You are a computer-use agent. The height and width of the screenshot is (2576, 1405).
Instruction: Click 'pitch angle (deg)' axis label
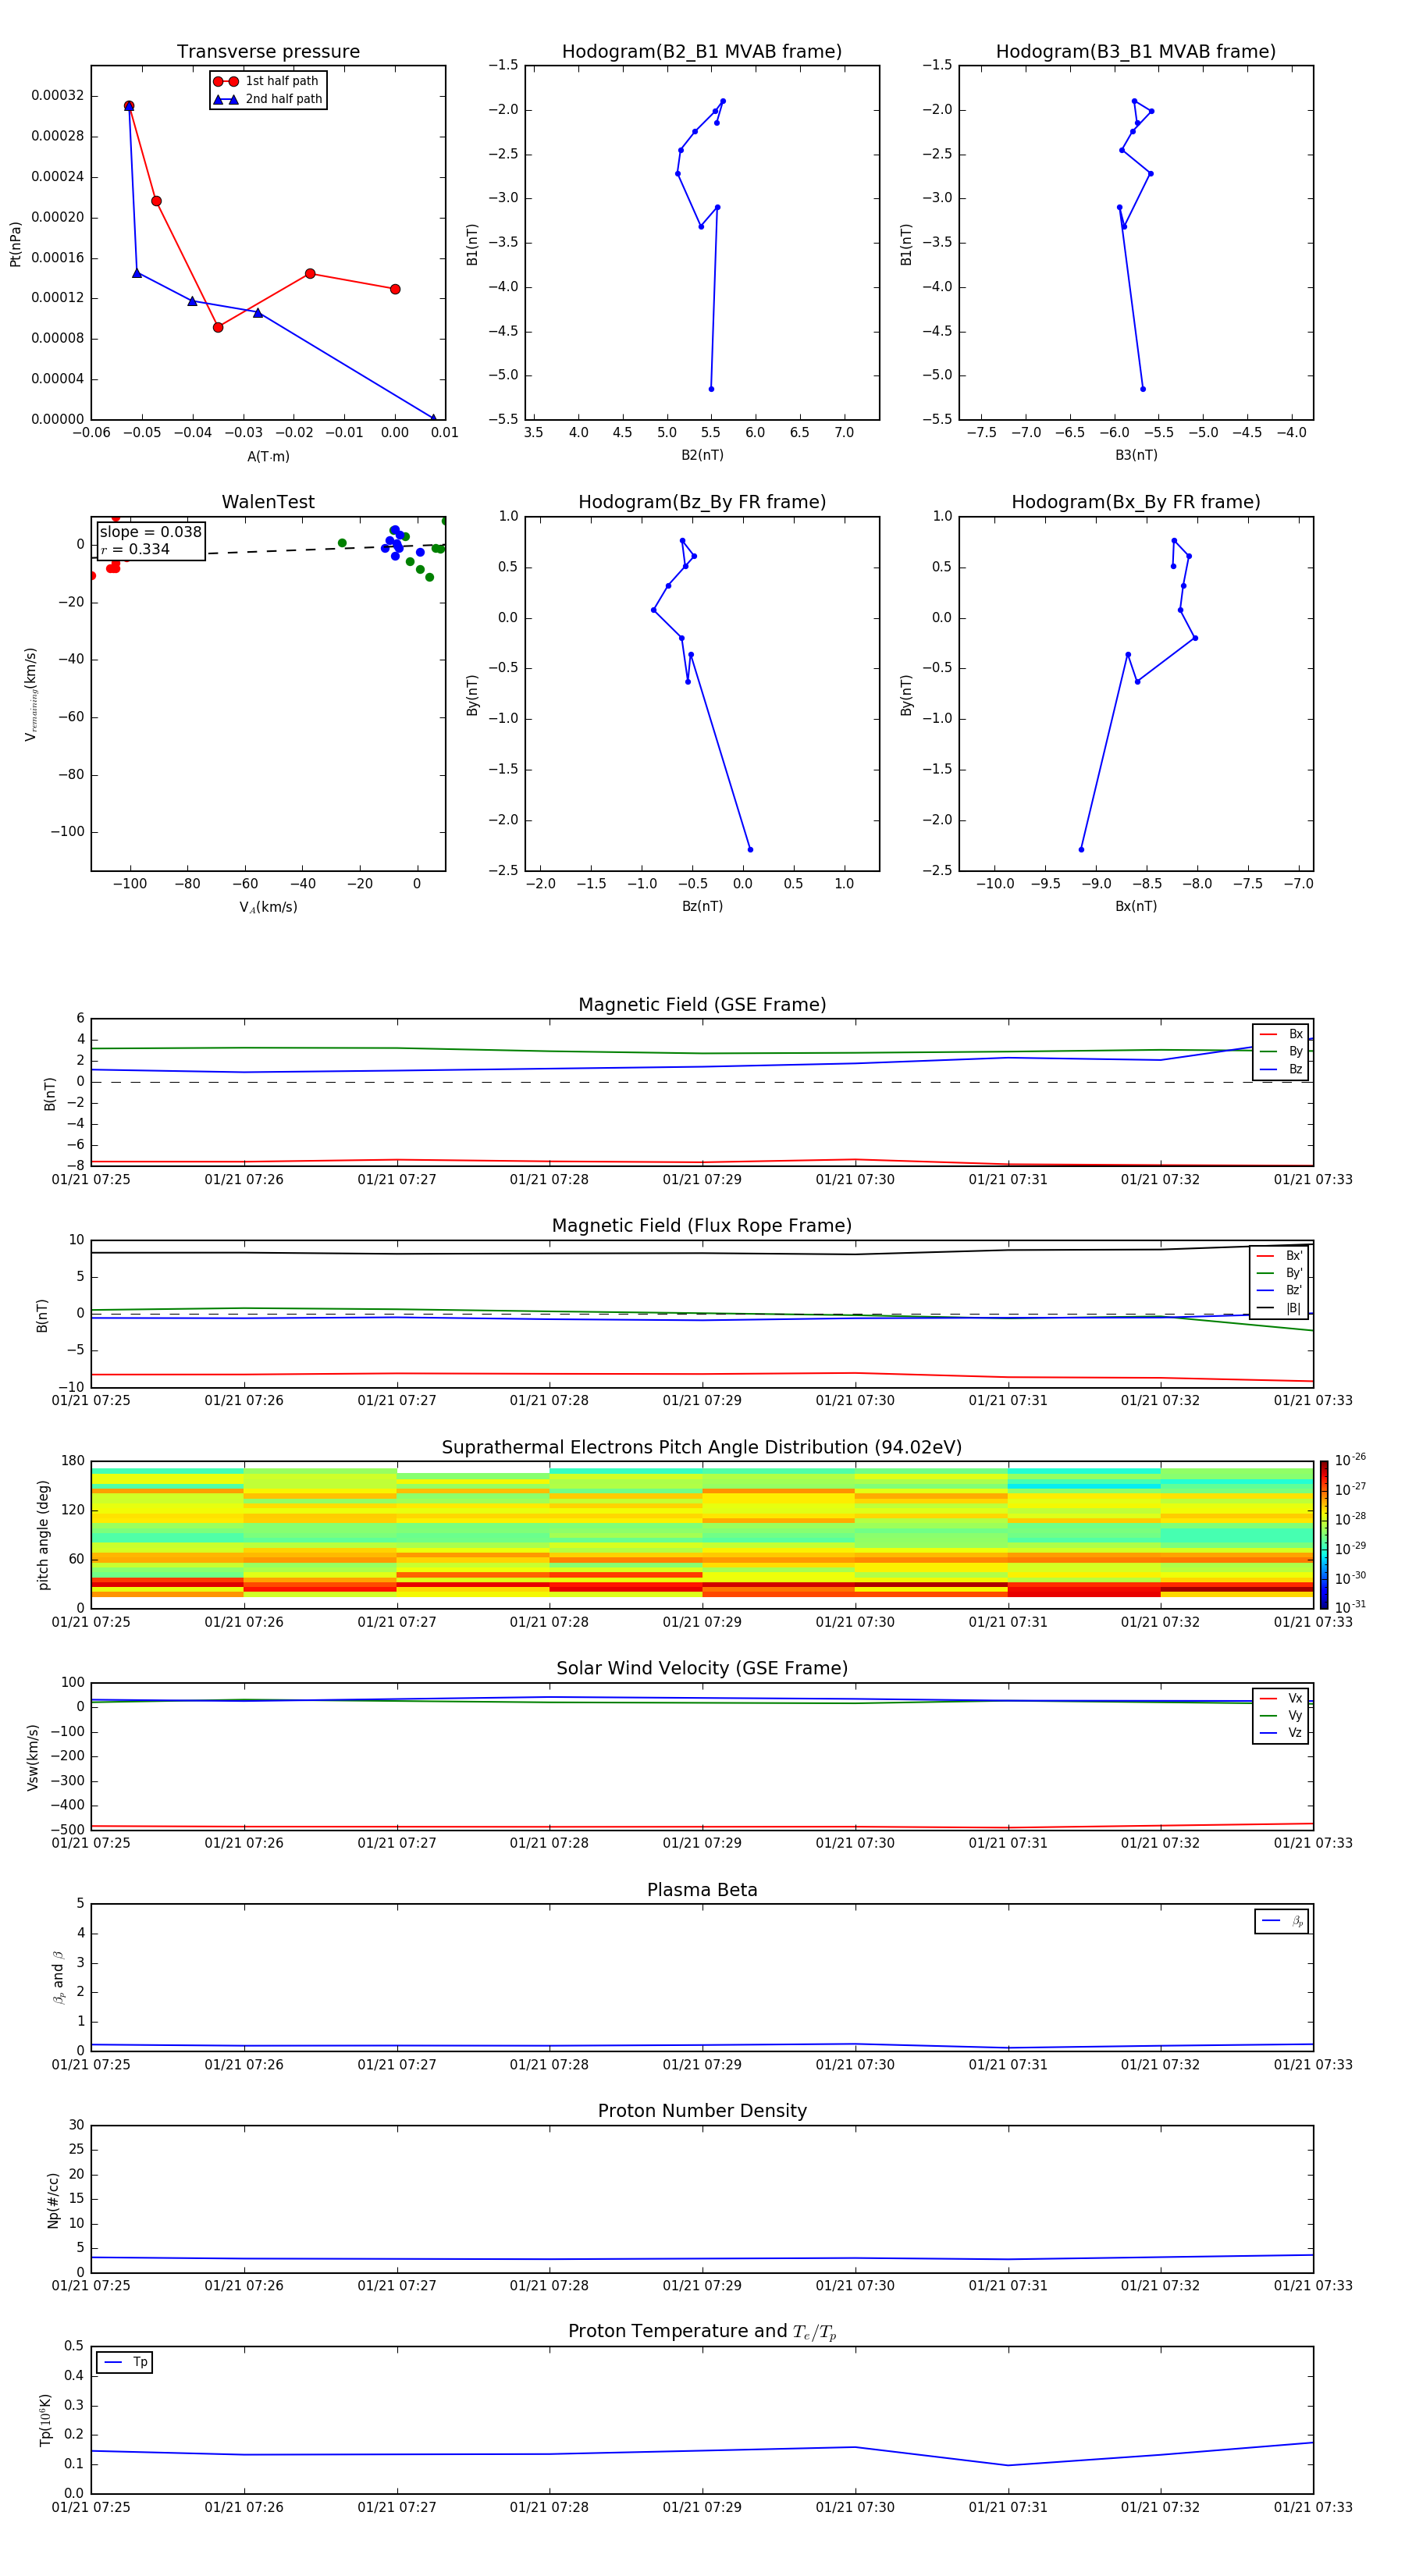[43, 1535]
